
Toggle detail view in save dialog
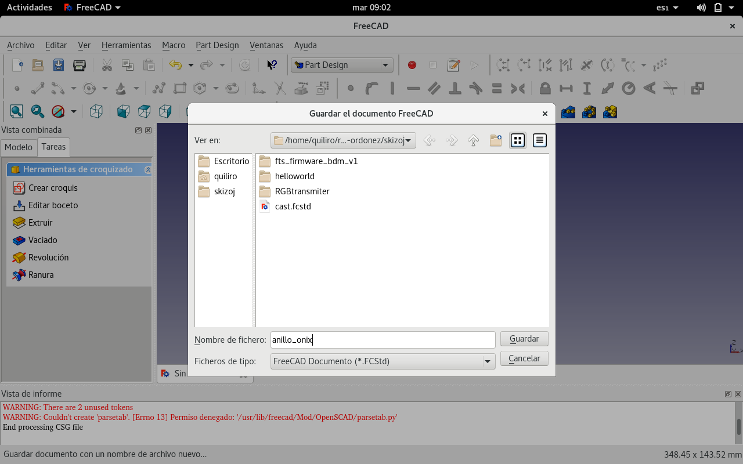[x=540, y=140]
